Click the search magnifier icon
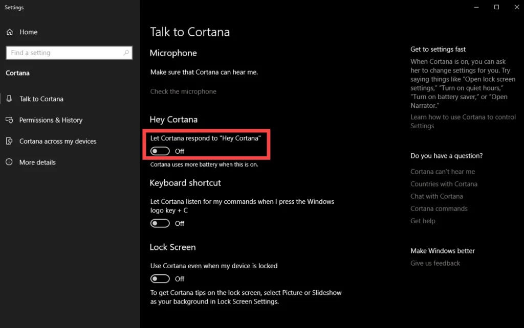The width and height of the screenshot is (524, 328). click(x=126, y=53)
